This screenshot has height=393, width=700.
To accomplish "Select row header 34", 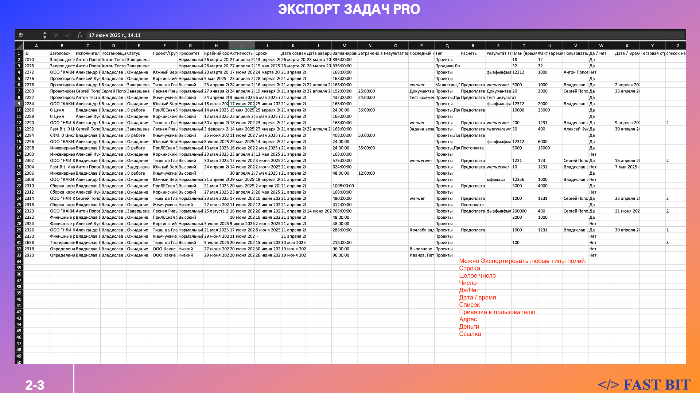I will (x=19, y=261).
